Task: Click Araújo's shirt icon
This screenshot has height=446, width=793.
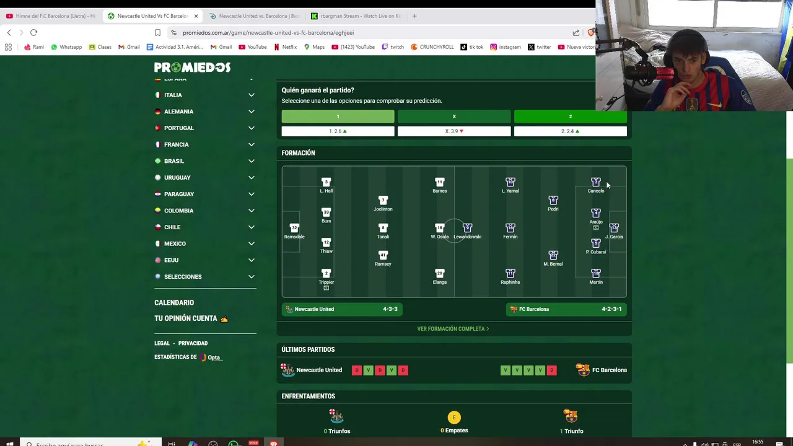Action: click(595, 213)
